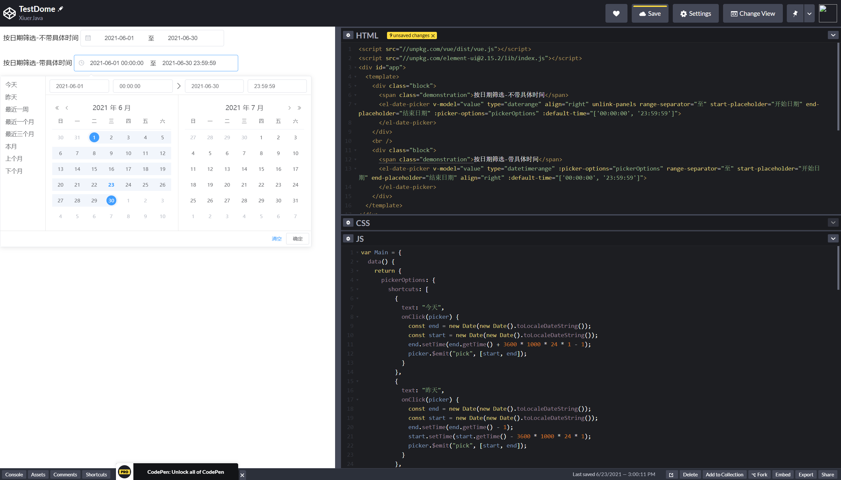The image size is (841, 480).
Task: Fold the HTML div at line 3
Action: click(x=355, y=68)
